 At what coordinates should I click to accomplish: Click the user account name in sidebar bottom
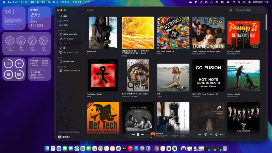click(66, 137)
